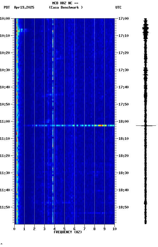Click the 6 Hz frequency axis label
Screen dimensions: 158x247
pyautogui.click(x=74, y=229)
